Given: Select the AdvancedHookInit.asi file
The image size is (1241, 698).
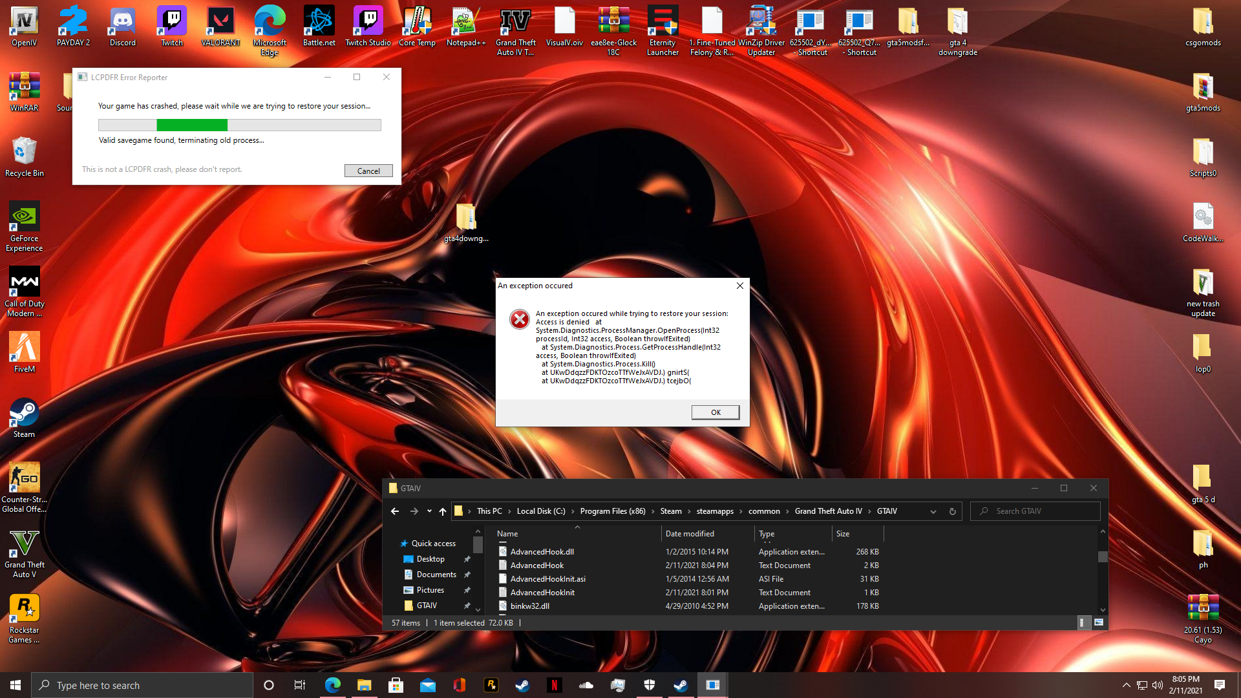Looking at the screenshot, I should tap(547, 579).
